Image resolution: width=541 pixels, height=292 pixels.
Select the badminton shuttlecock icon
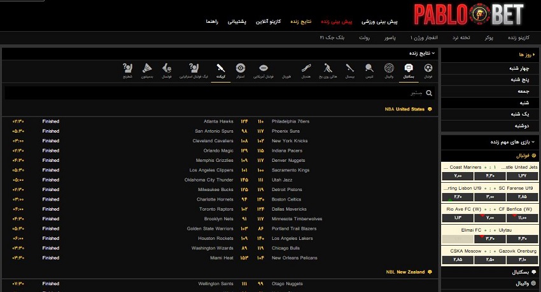tap(147, 68)
